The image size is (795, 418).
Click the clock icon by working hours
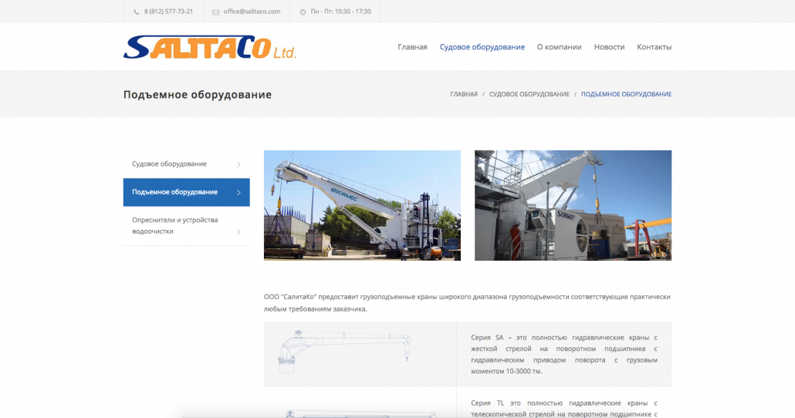point(303,12)
